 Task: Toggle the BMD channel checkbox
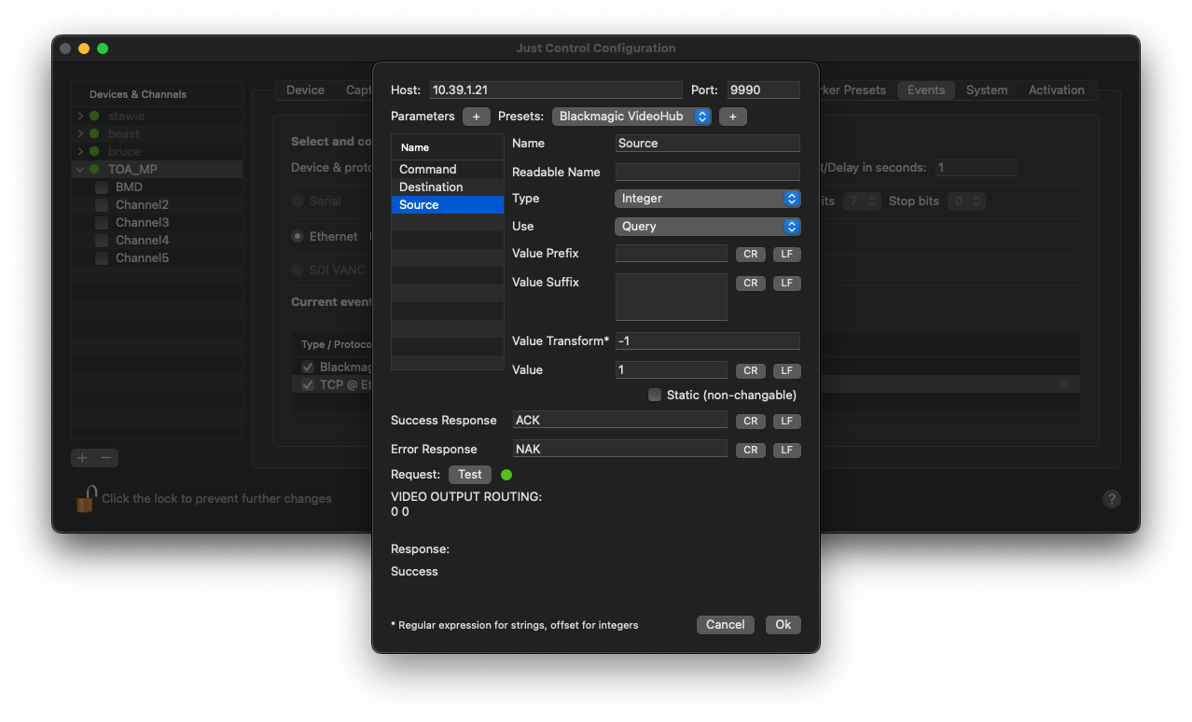click(x=102, y=187)
